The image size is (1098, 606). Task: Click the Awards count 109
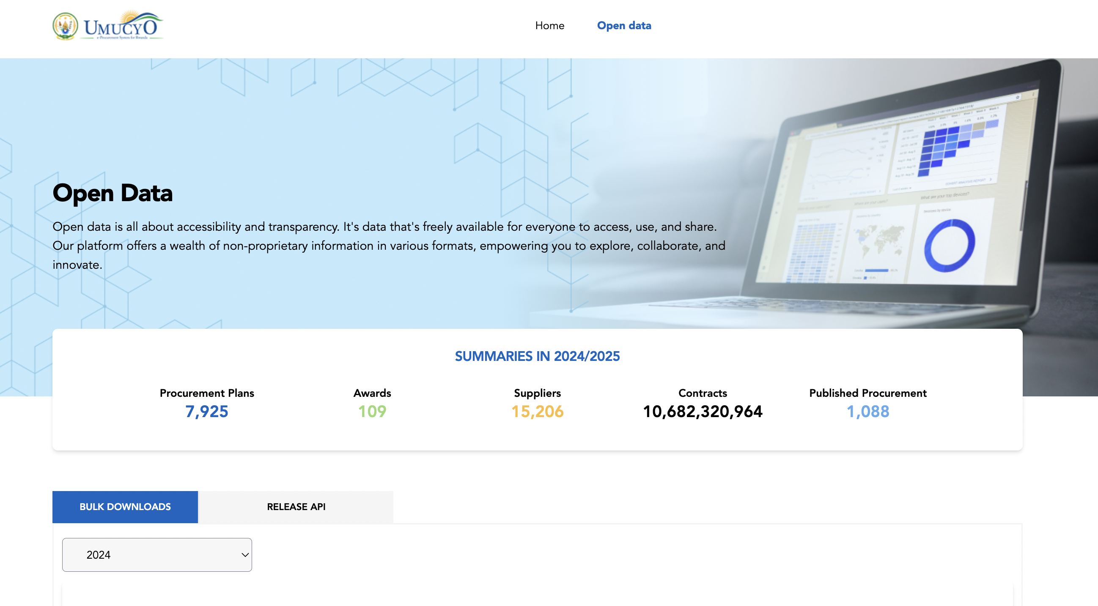point(372,411)
